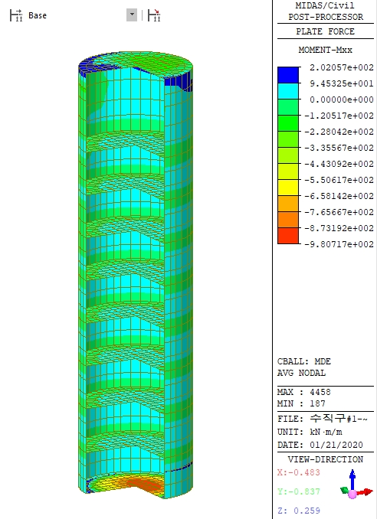Viewport: 377px width, 519px height.
Task: Click legend value 2.02057e+002
Action: pyautogui.click(x=342, y=67)
